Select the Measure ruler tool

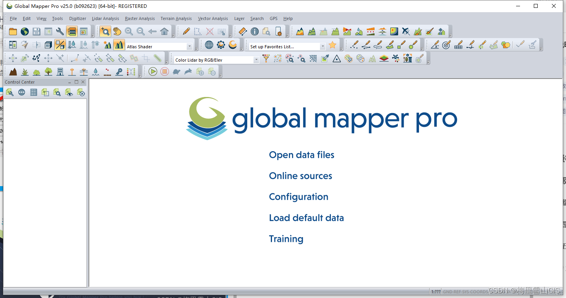[243, 32]
